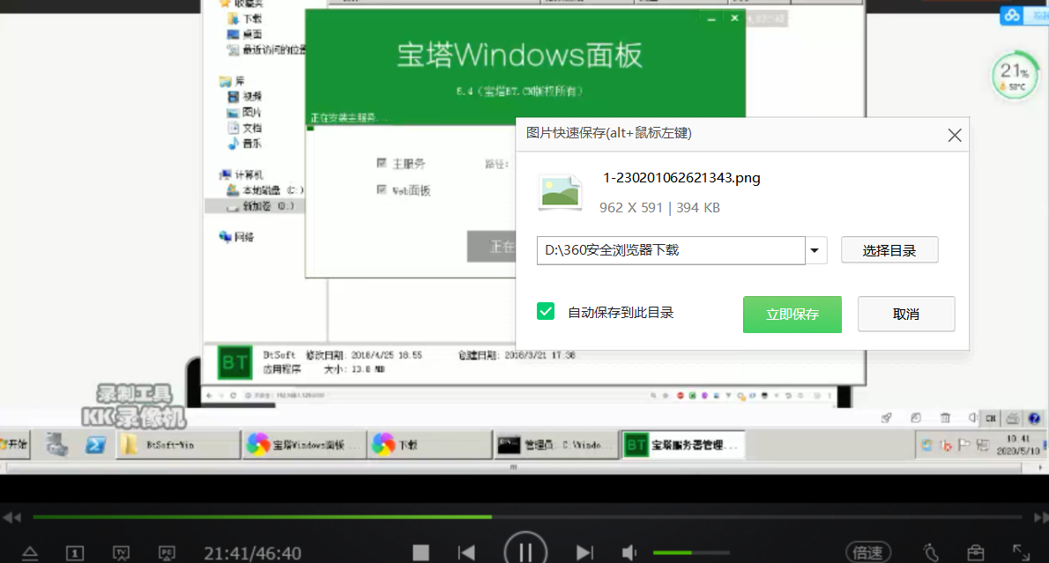Toggle 主服务 checkbox in installer
This screenshot has height=563, width=1049.
click(382, 162)
